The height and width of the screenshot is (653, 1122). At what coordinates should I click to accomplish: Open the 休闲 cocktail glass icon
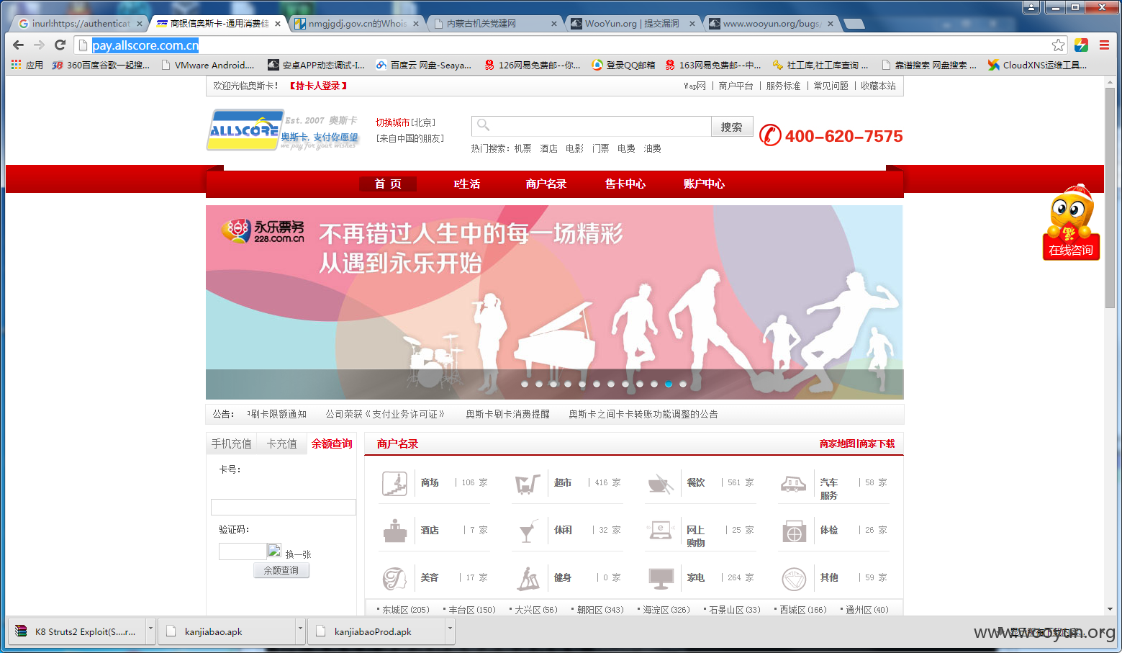click(x=528, y=531)
